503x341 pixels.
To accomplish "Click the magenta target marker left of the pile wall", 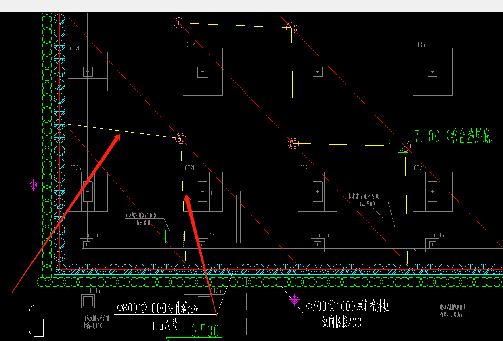I will point(34,185).
